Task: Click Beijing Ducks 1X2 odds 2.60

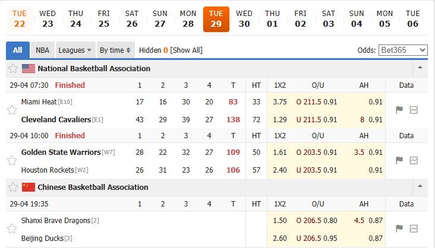Action: tap(280, 239)
